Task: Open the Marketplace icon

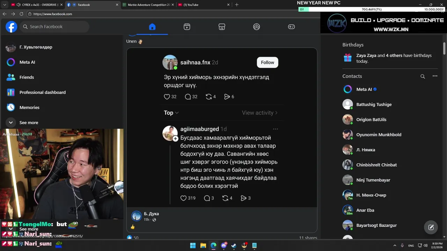Action: (222, 27)
